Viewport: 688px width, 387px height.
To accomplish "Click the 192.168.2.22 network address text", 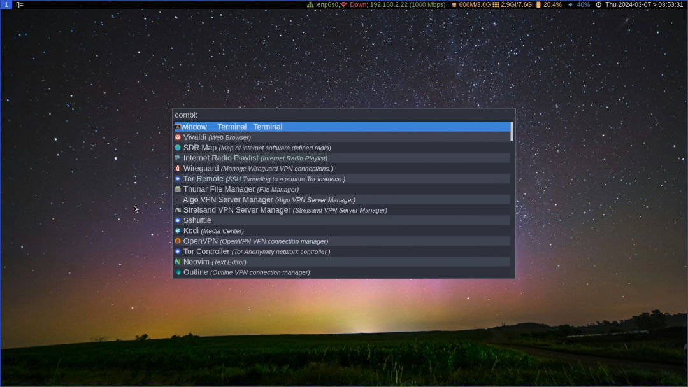I will (389, 5).
